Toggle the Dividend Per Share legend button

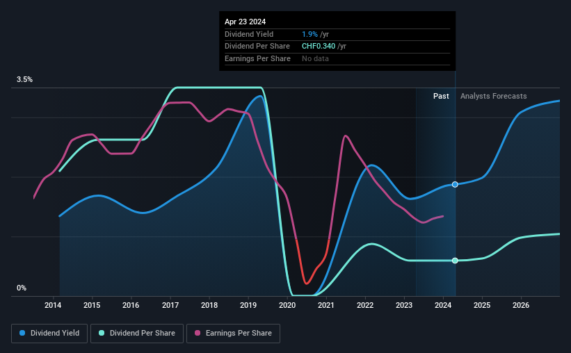(137, 334)
